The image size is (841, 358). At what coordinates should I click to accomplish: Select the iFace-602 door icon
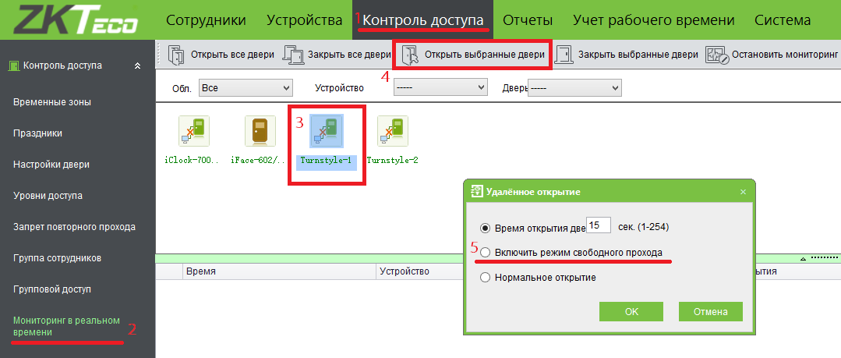260,131
